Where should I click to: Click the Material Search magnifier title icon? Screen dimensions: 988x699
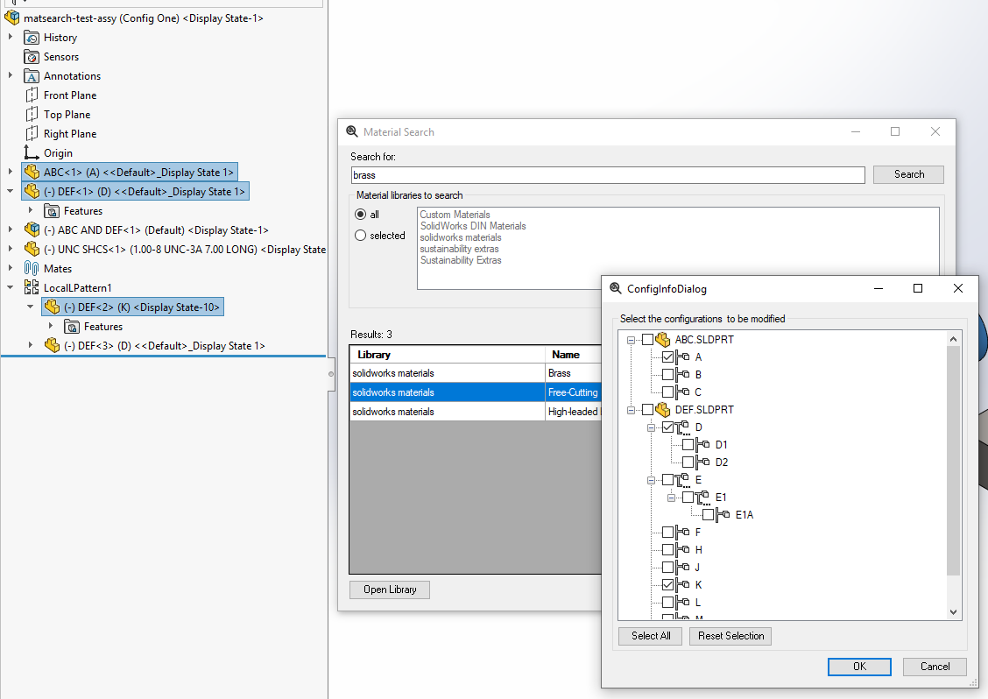[351, 131]
